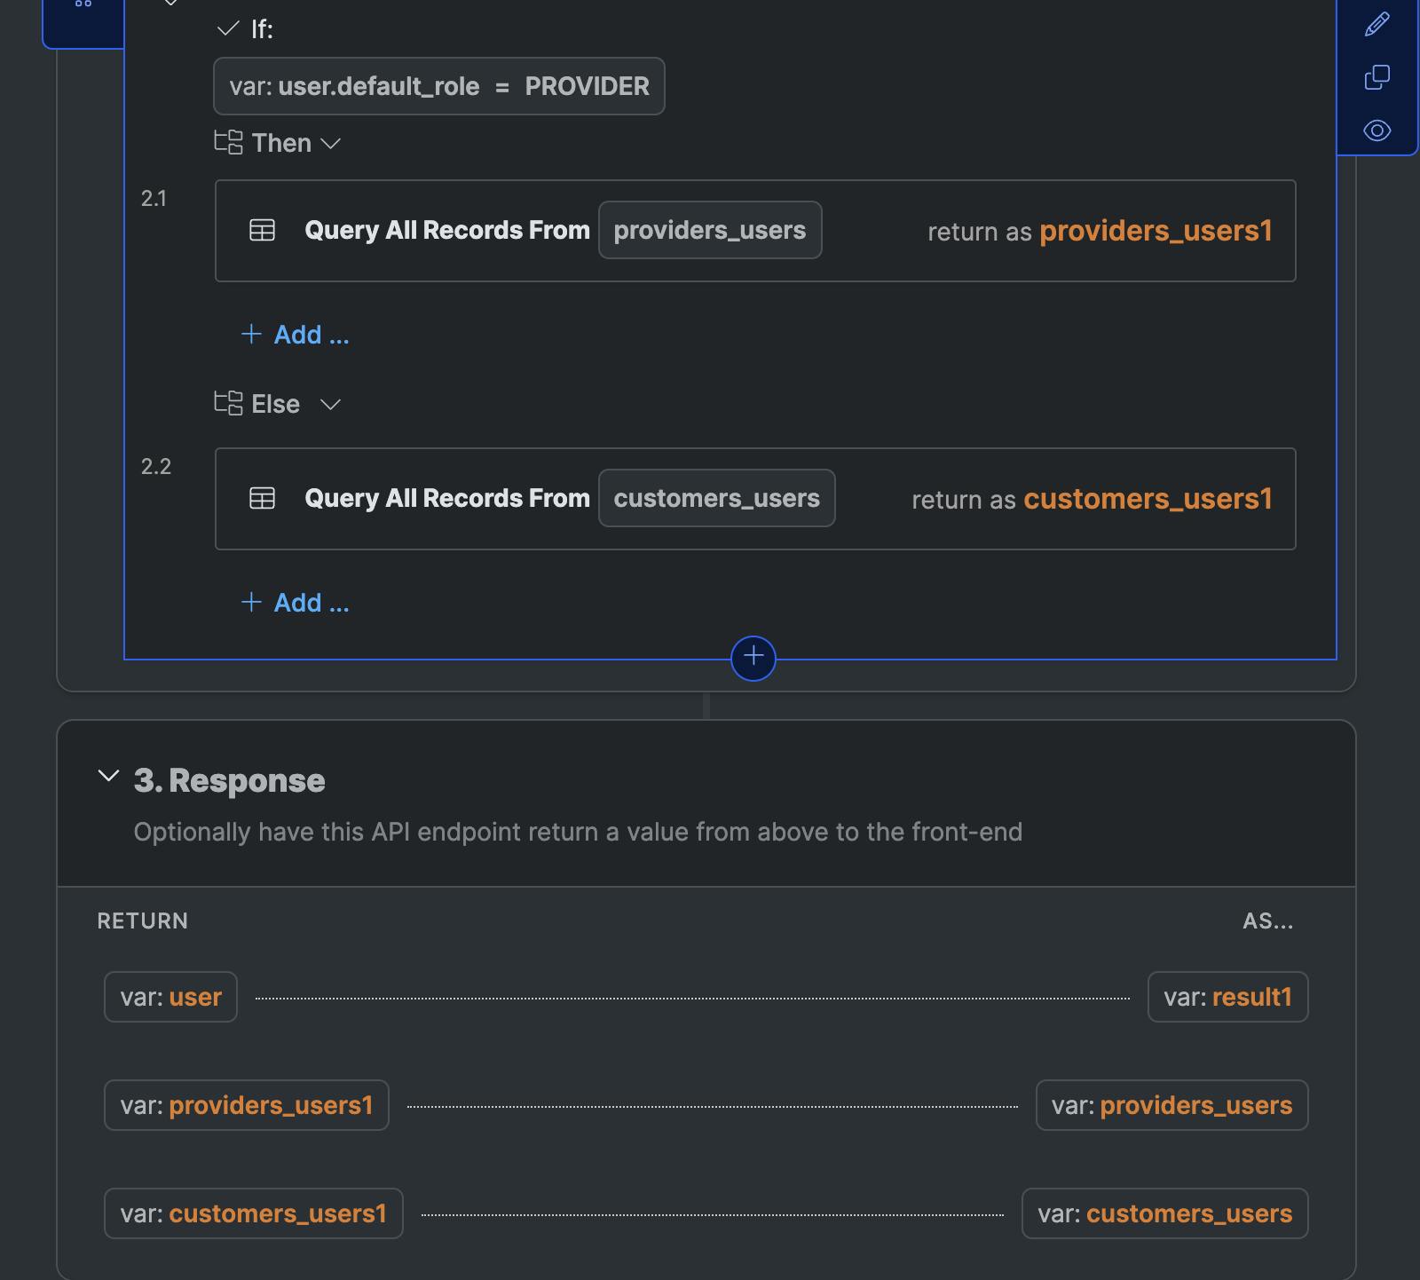Select the providers_users table chip
Image resolution: width=1420 pixels, height=1280 pixels.
(x=709, y=231)
